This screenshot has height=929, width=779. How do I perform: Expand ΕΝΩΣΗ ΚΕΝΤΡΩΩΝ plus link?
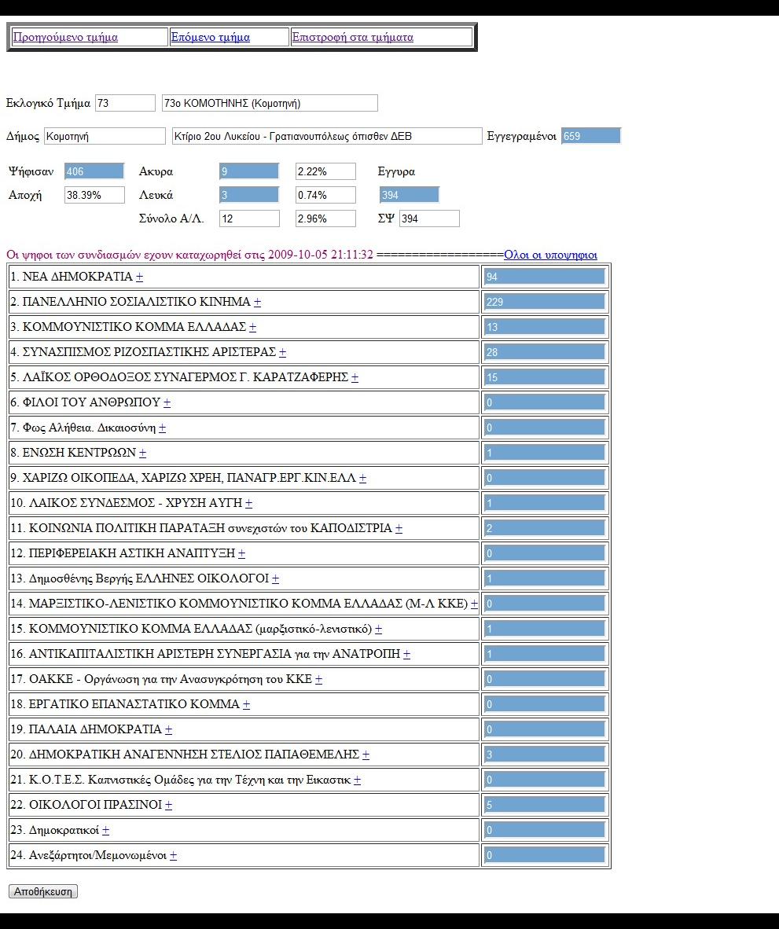142,453
